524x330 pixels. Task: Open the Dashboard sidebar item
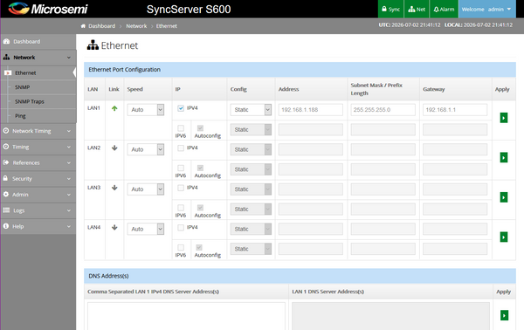38,41
